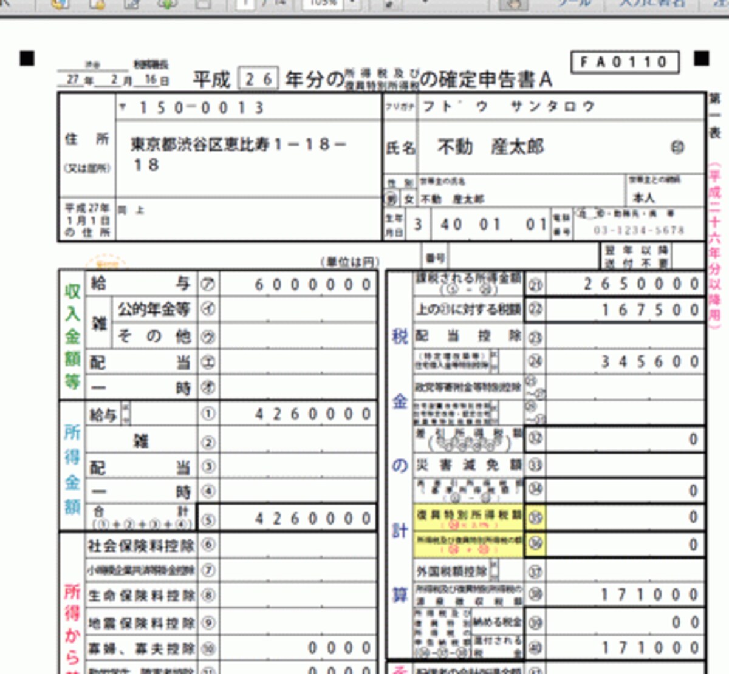Select the hand pan tool in toolbar
729x674 pixels.
[513, 4]
